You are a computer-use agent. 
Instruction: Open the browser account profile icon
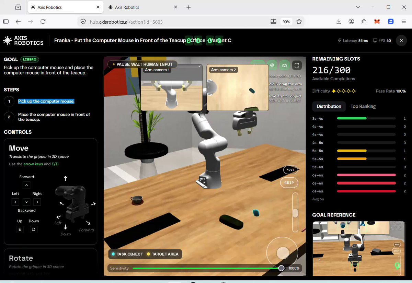(351, 22)
